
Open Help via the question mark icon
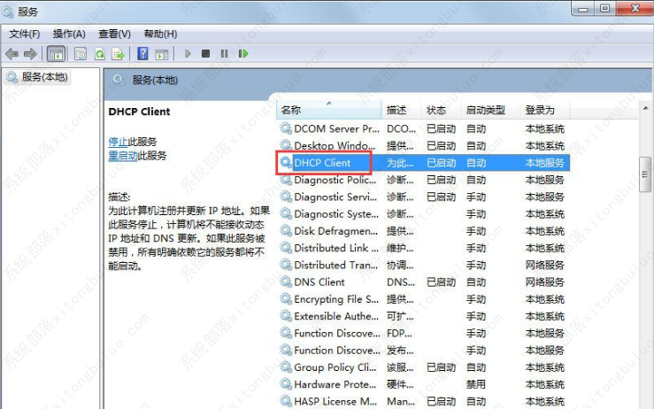pos(142,53)
